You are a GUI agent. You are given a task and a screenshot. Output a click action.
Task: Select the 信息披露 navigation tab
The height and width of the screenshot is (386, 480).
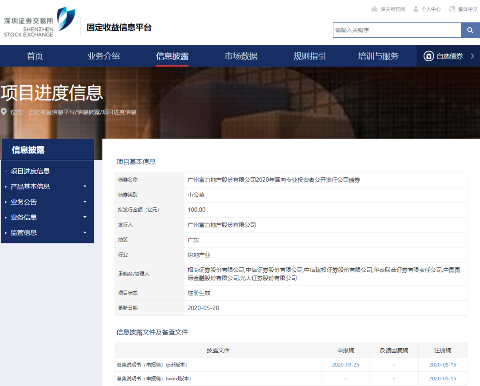coord(172,56)
